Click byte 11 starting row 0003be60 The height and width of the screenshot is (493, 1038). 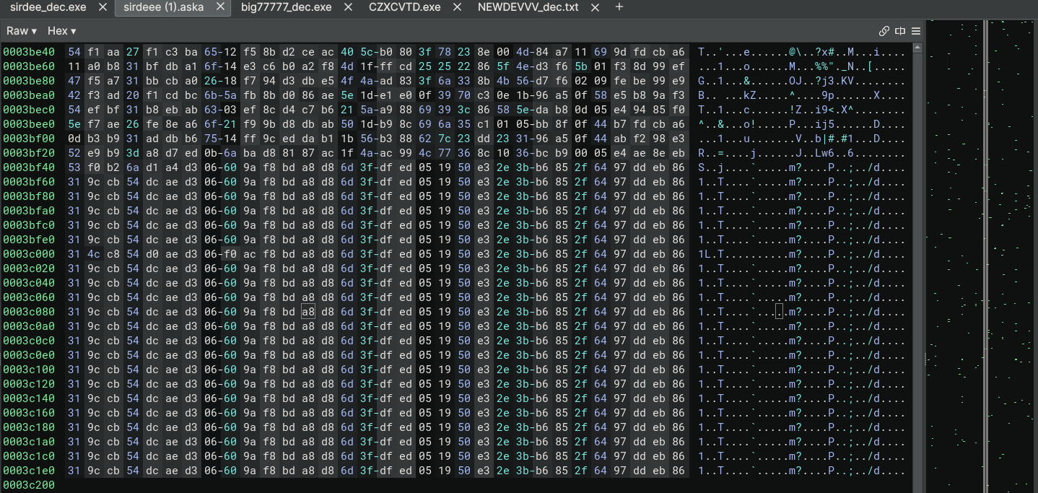74,66
